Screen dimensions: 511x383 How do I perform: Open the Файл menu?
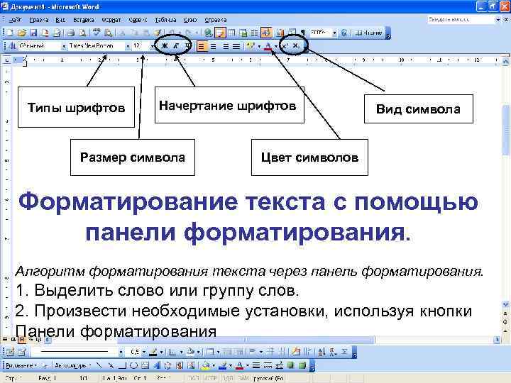15,20
